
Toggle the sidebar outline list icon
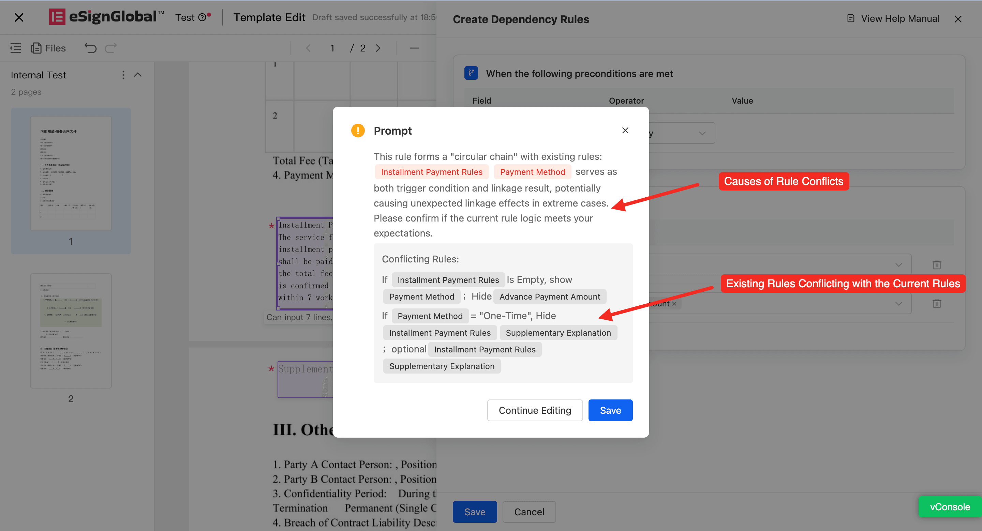[15, 48]
